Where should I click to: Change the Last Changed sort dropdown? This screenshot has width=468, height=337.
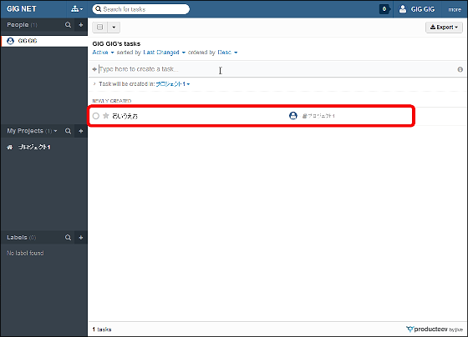[164, 53]
